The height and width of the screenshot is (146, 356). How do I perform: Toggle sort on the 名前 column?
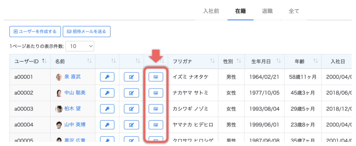click(x=89, y=62)
